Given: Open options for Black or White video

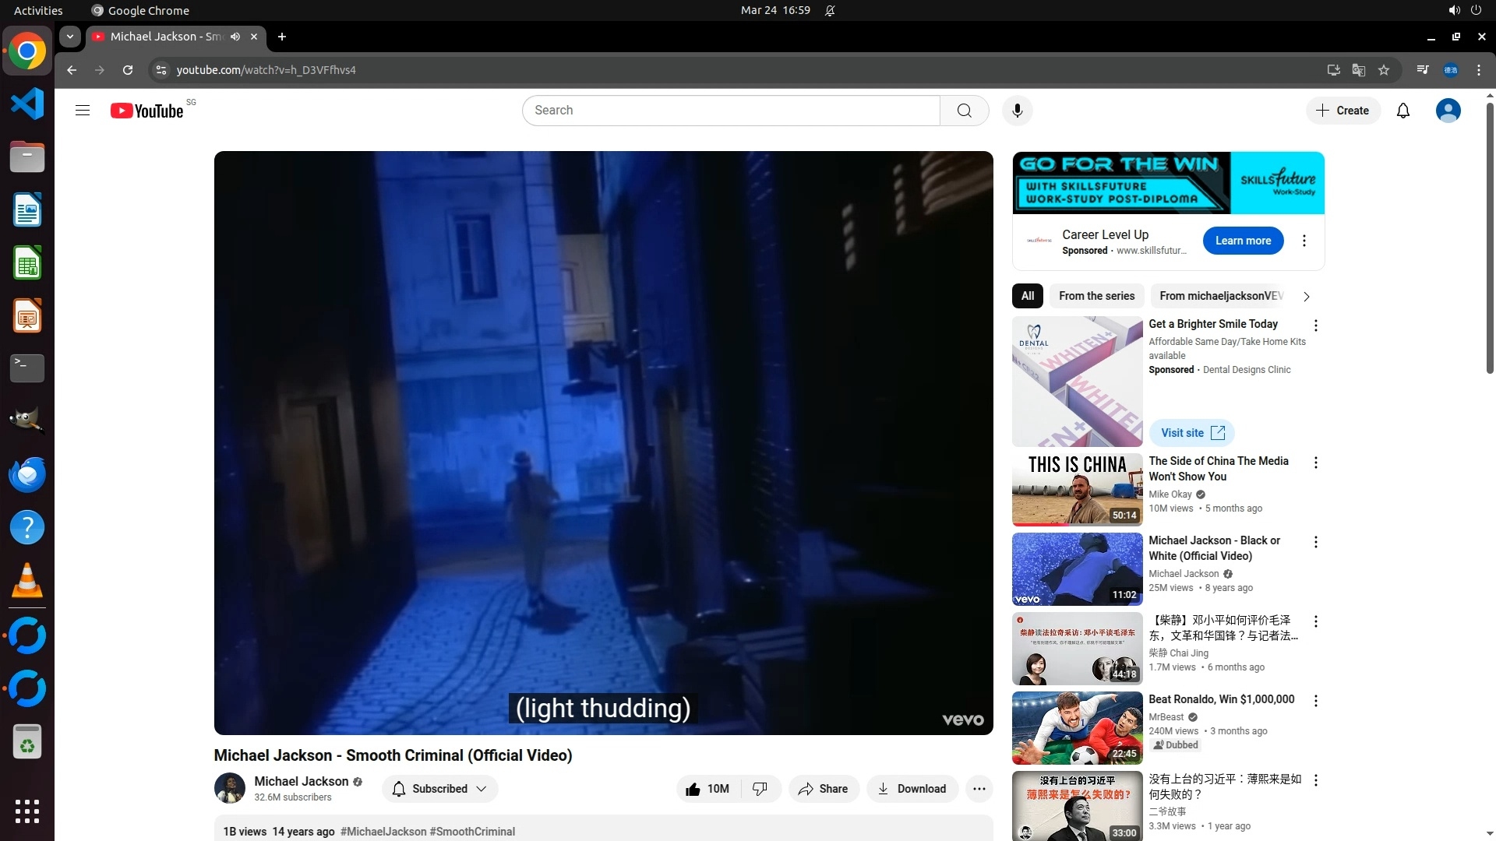Looking at the screenshot, I should pos(1316,542).
